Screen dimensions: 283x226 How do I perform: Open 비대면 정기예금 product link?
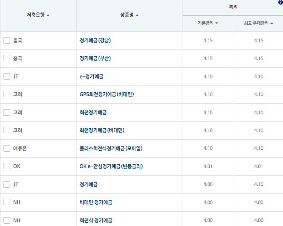(96, 202)
